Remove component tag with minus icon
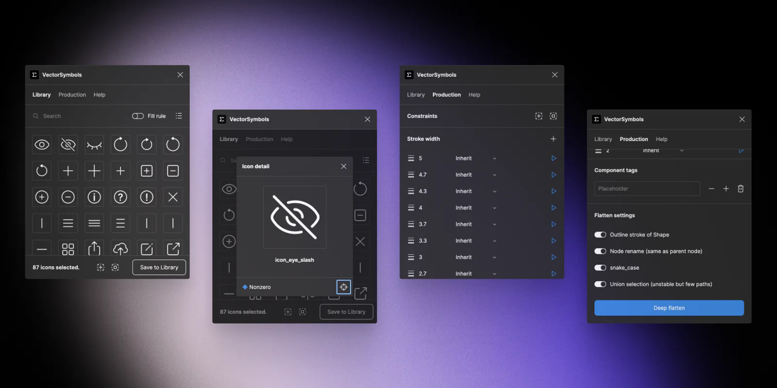The height and width of the screenshot is (388, 777). click(x=711, y=189)
